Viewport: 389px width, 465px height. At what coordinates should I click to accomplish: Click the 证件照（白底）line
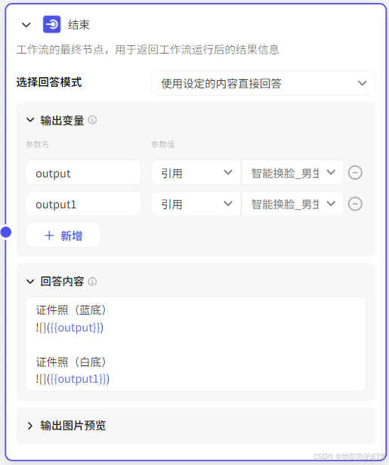(71, 362)
